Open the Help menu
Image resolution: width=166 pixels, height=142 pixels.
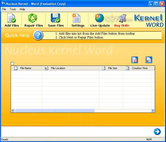[22, 9]
